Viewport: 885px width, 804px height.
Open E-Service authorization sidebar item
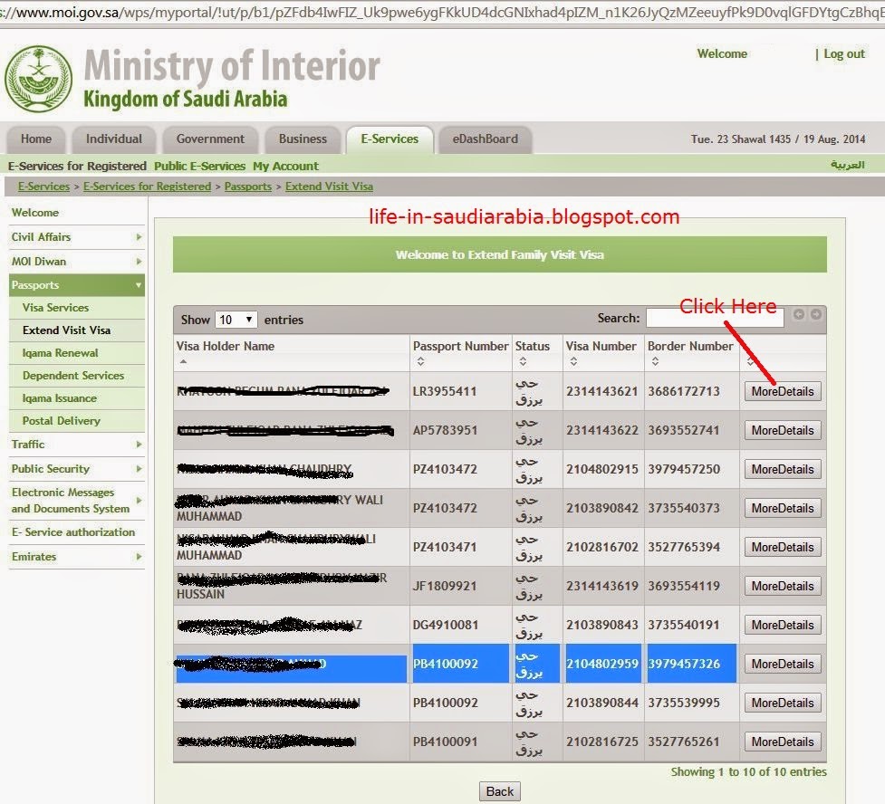[x=73, y=532]
